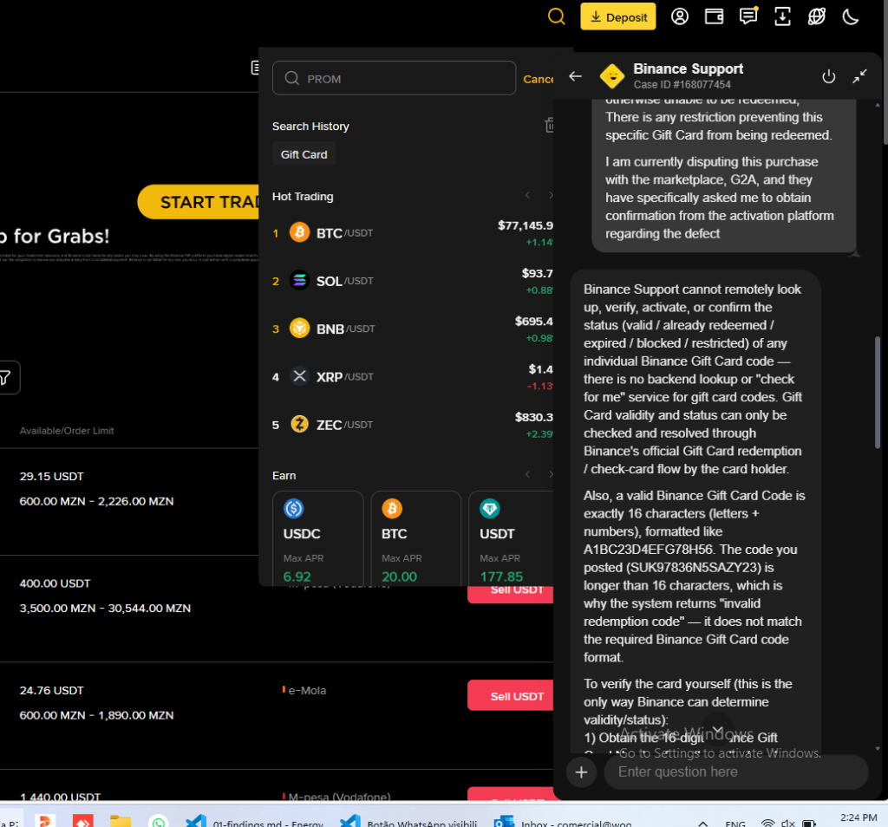Jump to latest message with chevron-down button

click(x=717, y=730)
